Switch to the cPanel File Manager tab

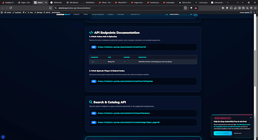tap(121, 3)
